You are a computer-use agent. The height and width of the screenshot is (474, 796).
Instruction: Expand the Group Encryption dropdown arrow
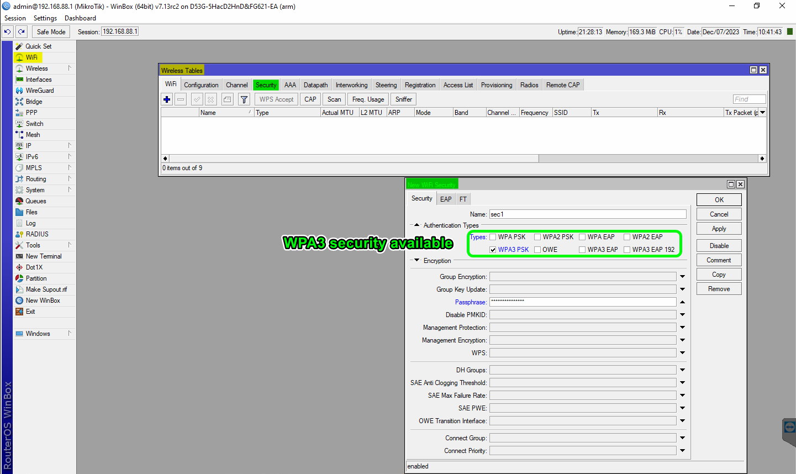(682, 277)
